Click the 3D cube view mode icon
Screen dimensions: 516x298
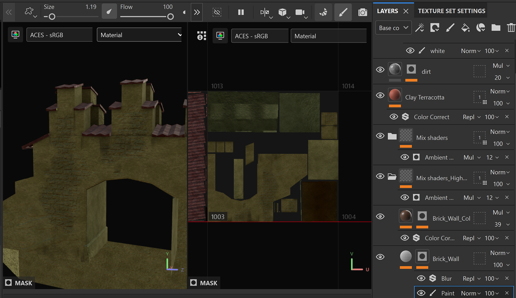[x=282, y=12]
